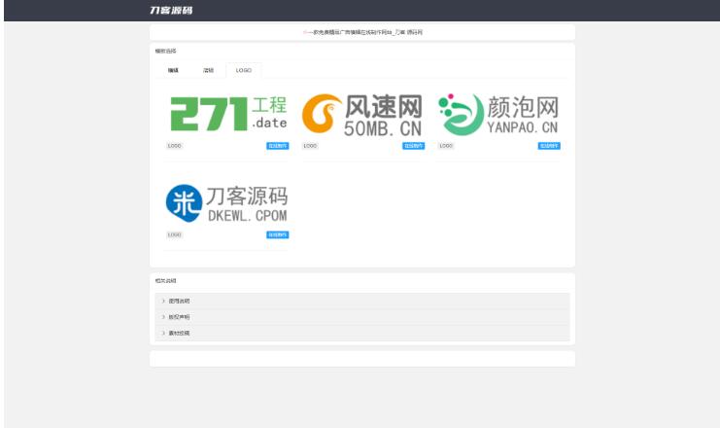Open the 刀客源码 DKEWL.CPOM logo template
Viewport: 720px width, 428px height.
pyautogui.click(x=226, y=203)
